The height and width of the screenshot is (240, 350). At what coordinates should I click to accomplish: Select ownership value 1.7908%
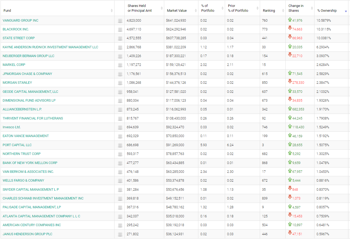323,118
